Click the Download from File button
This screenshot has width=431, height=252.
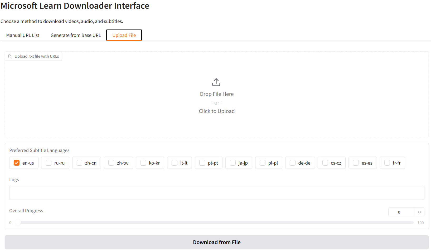coord(217,242)
